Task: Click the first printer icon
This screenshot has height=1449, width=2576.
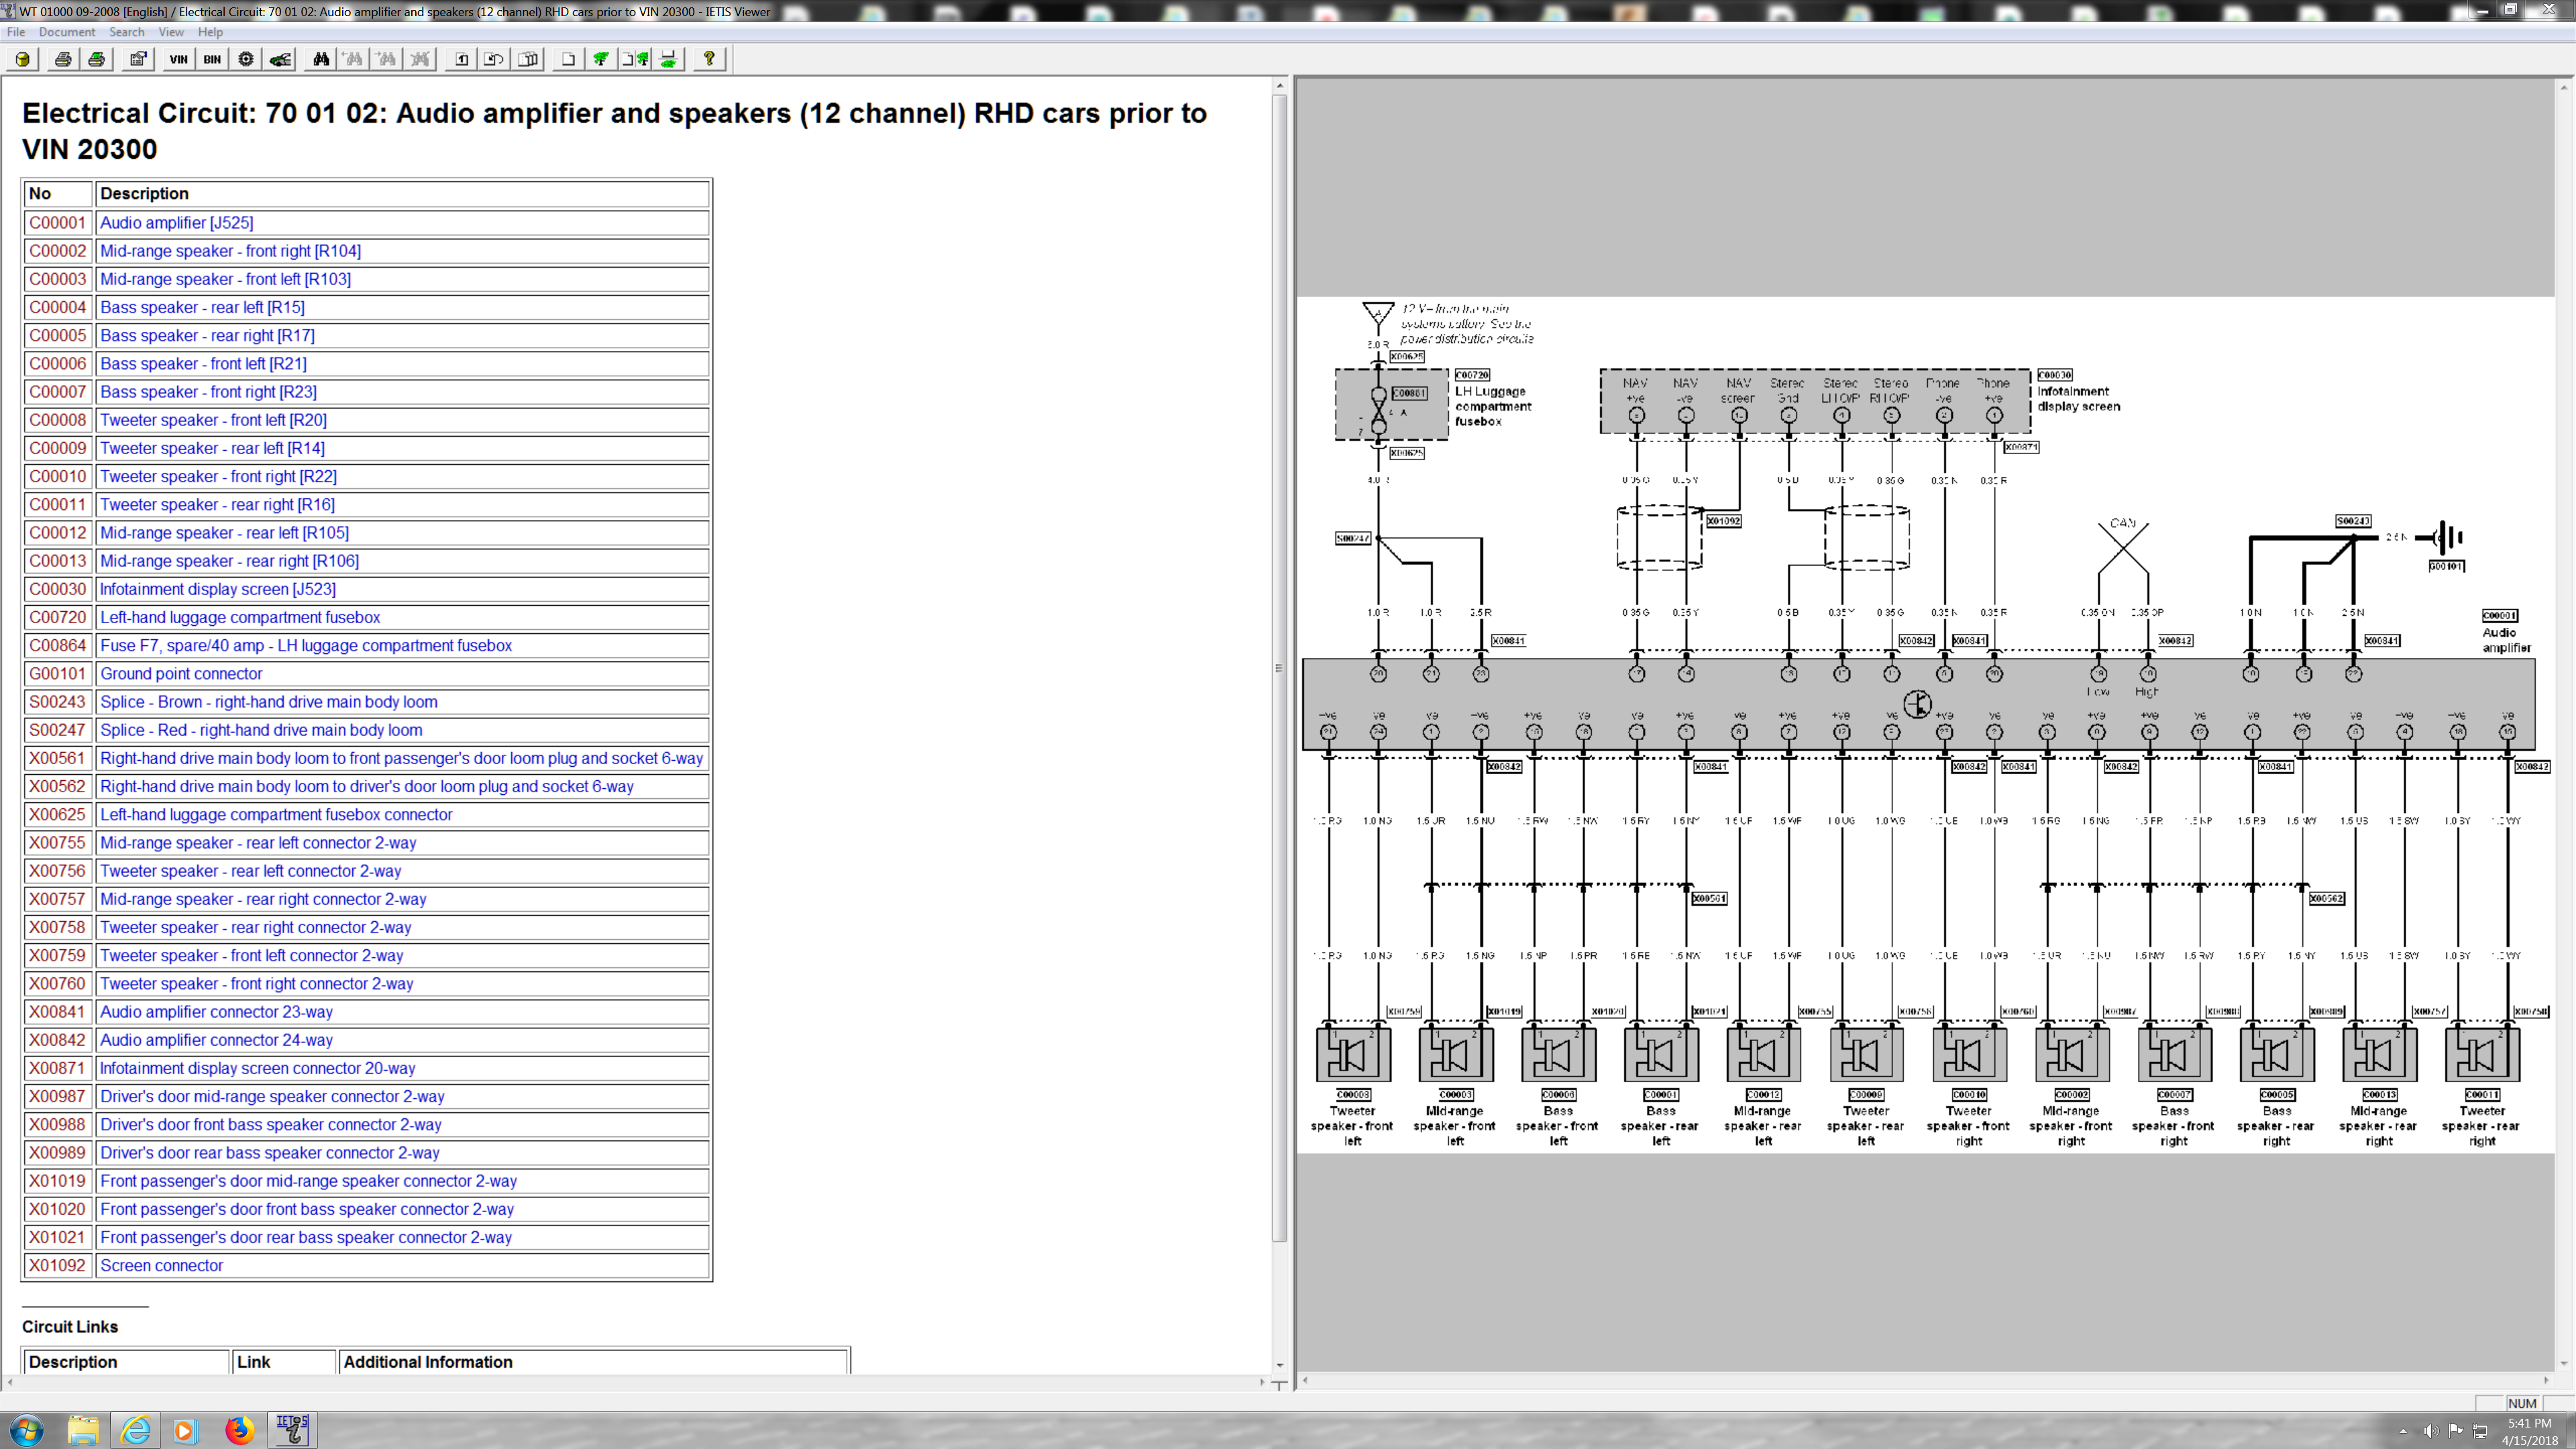Action: (63, 59)
